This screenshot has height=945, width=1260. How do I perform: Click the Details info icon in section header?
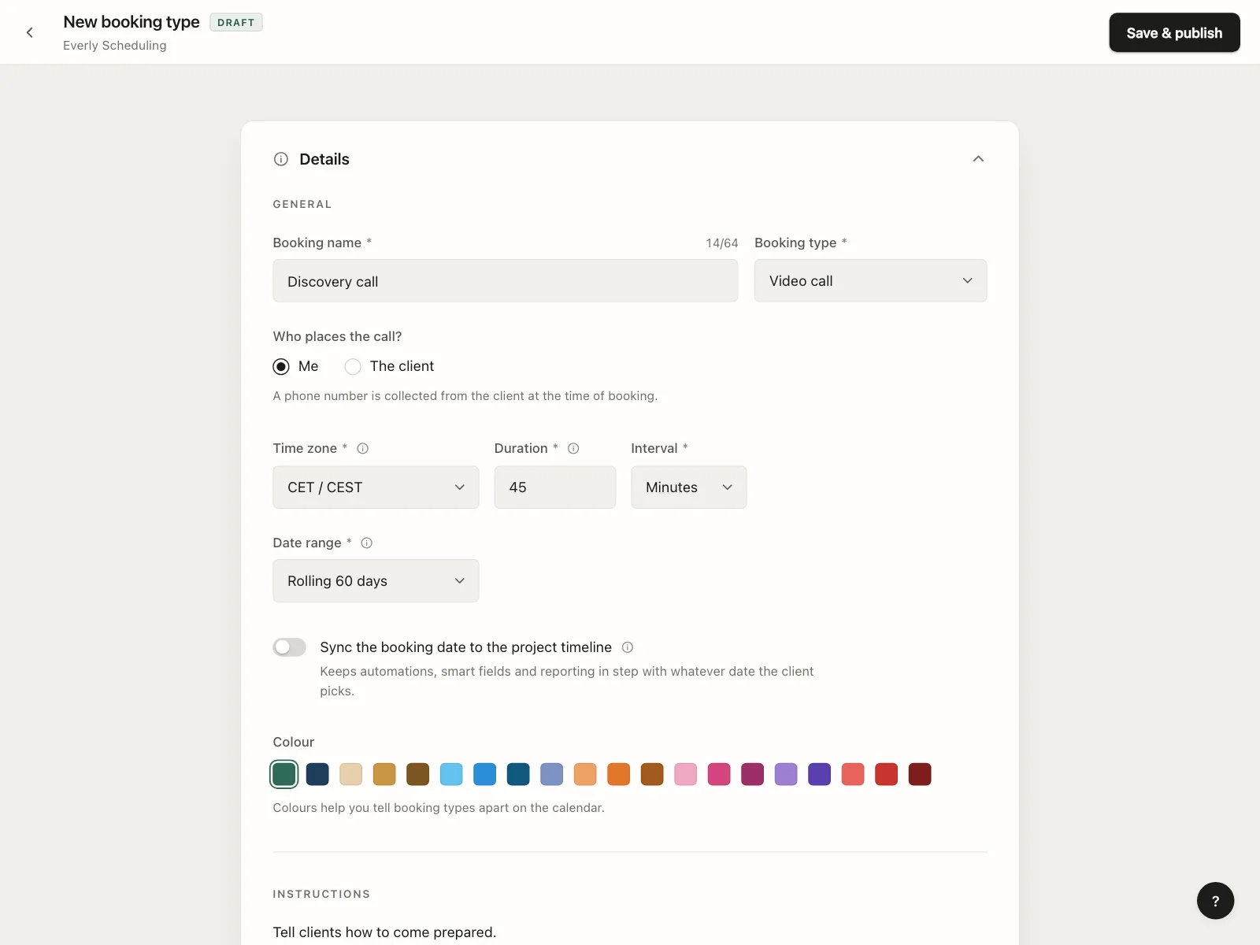(281, 159)
